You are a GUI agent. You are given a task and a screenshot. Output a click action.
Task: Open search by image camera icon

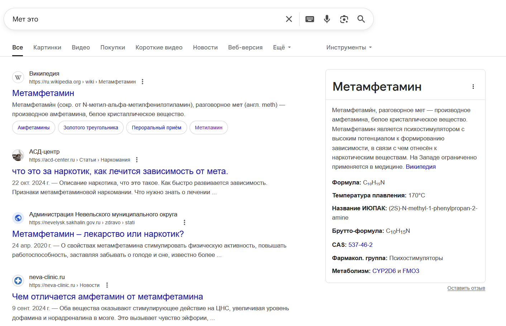coord(344,19)
